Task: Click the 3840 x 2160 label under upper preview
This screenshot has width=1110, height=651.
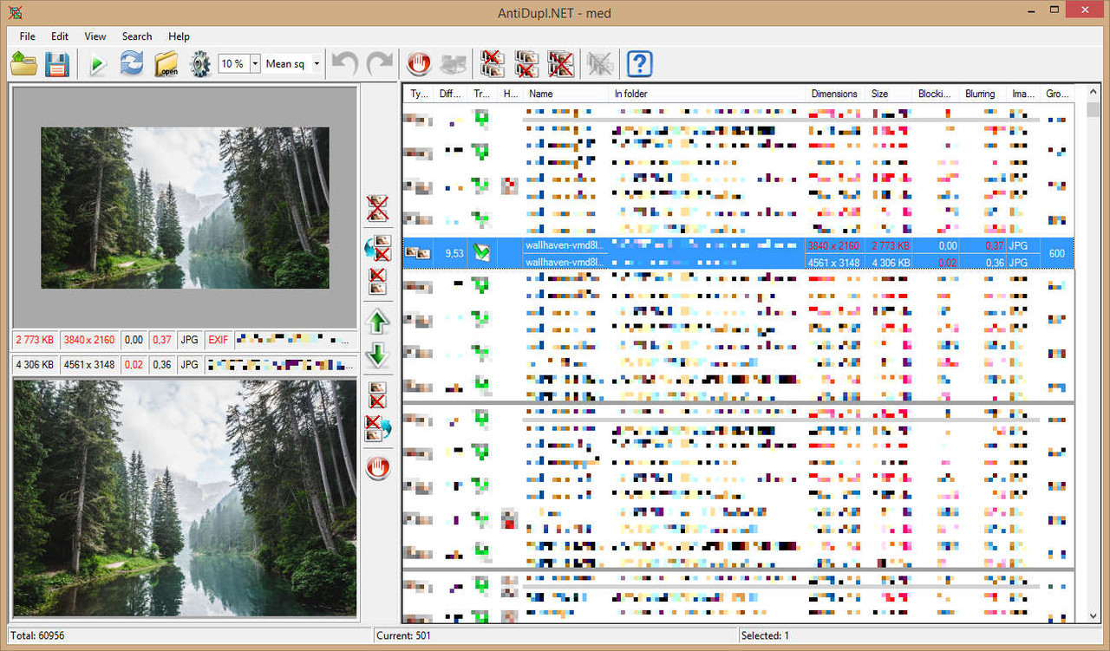Action: [x=89, y=341]
